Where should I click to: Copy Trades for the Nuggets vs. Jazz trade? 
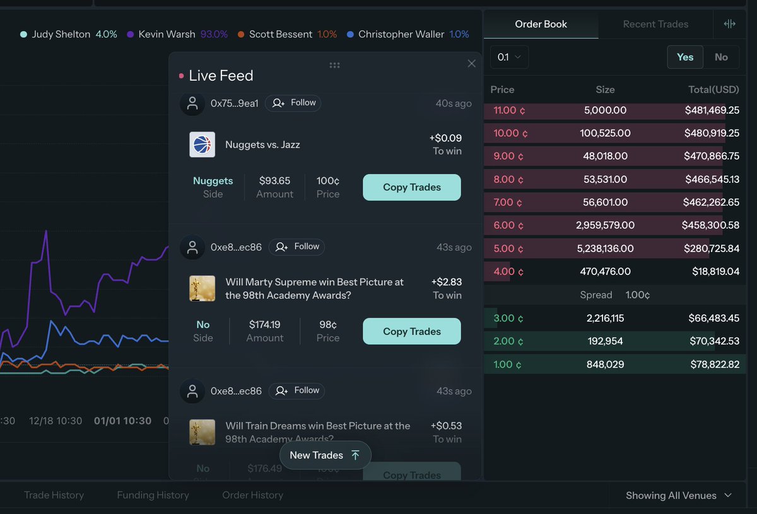point(411,187)
